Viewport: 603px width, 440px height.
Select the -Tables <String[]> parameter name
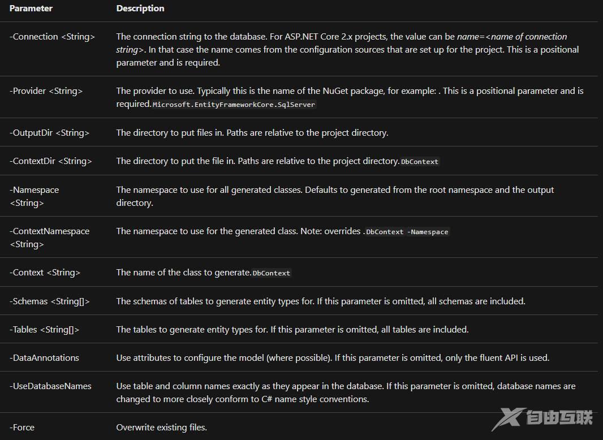pos(45,330)
